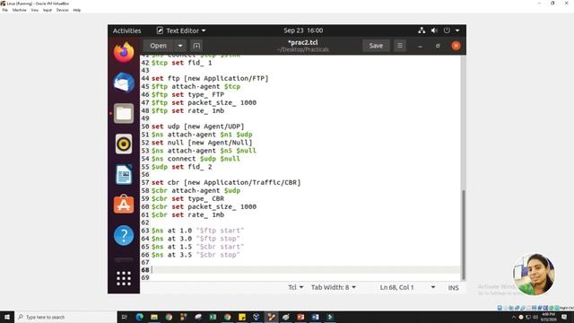Launch Rhythmbox music player from dock
Viewport: 574px width, 323px height.
click(x=124, y=144)
